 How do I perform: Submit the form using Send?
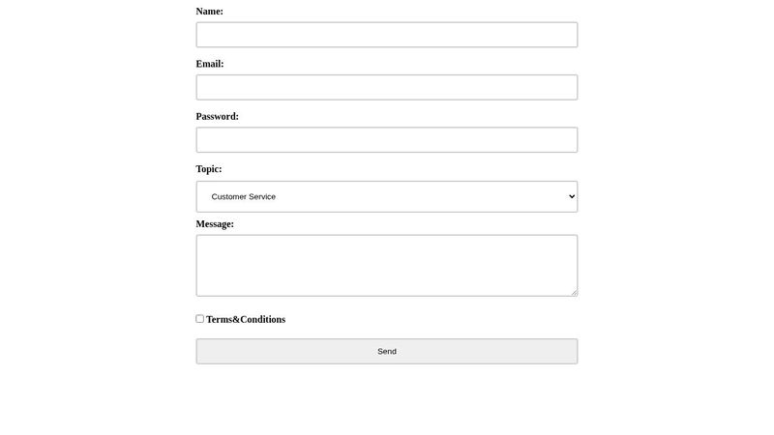click(x=387, y=351)
